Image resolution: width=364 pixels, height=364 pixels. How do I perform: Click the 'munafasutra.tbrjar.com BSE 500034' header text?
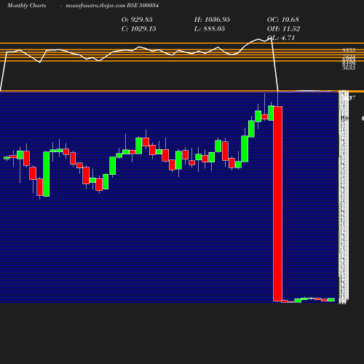(x=112, y=6)
